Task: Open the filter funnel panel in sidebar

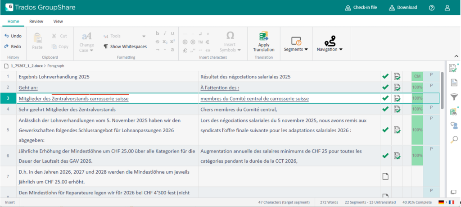Action: pyautogui.click(x=454, y=97)
